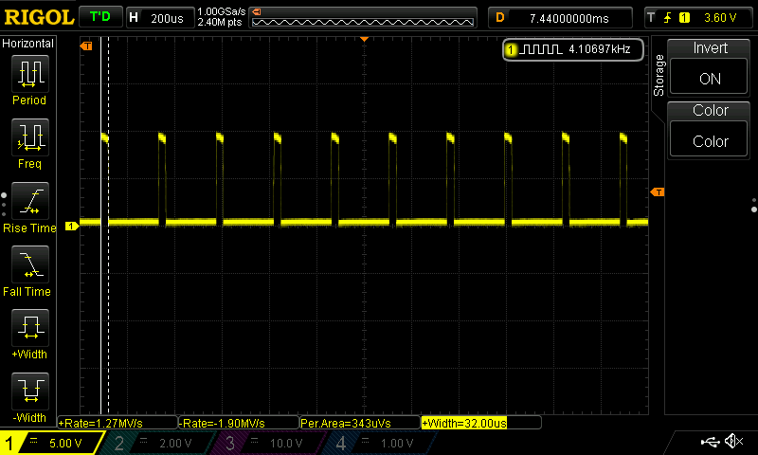The width and height of the screenshot is (758, 455).
Task: Choose the Rise Time measurement icon
Action: click(x=30, y=201)
